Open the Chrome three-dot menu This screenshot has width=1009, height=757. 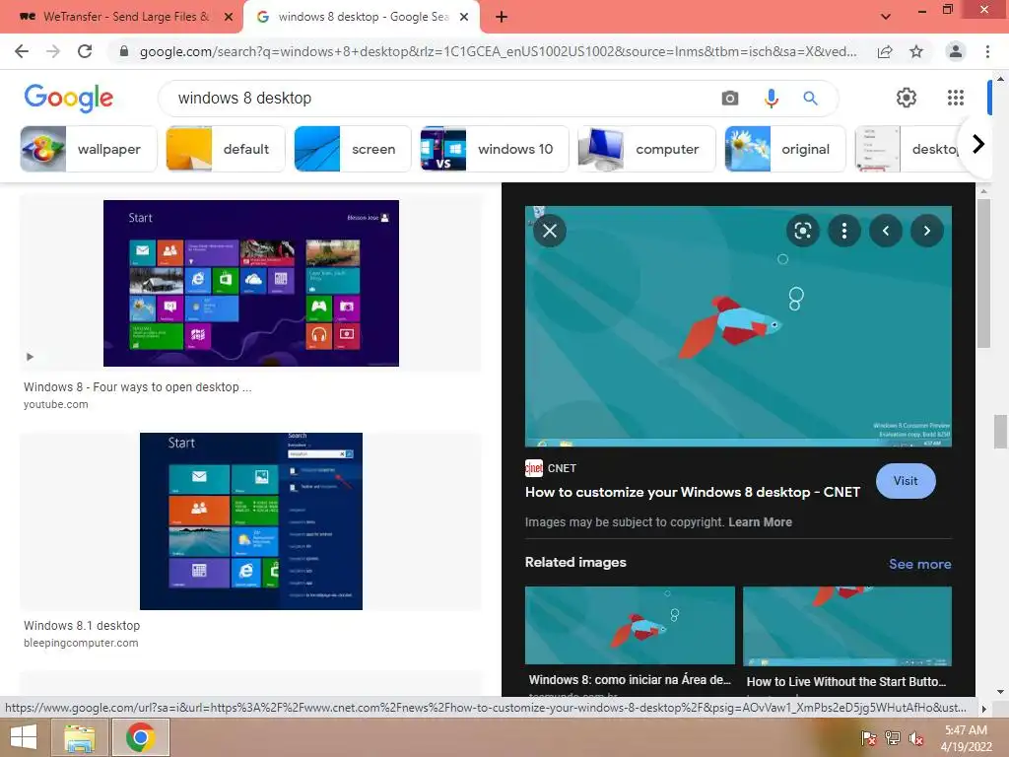tap(987, 51)
